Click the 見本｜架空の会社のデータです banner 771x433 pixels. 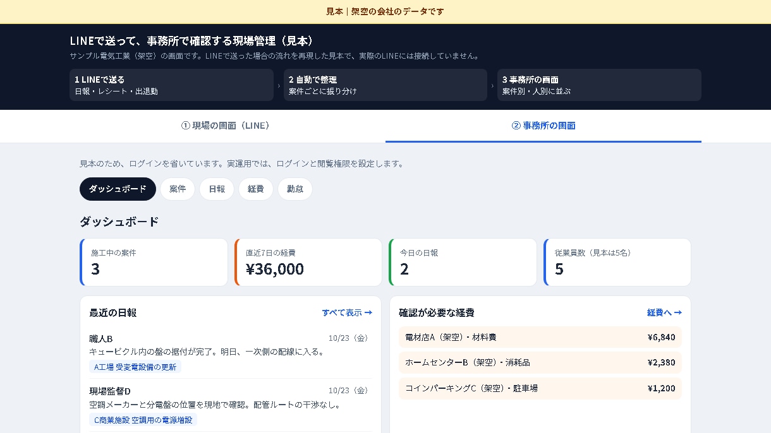click(x=385, y=11)
